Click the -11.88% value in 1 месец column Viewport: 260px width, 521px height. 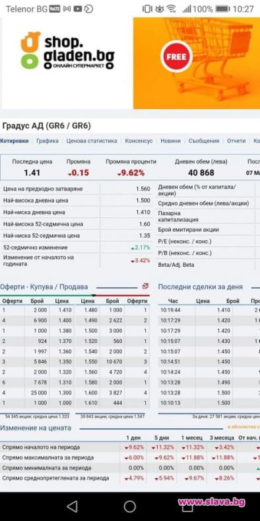pyautogui.click(x=193, y=457)
